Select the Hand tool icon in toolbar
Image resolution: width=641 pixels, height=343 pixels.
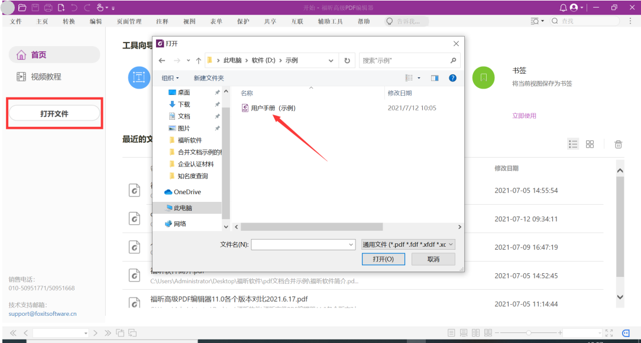100,8
